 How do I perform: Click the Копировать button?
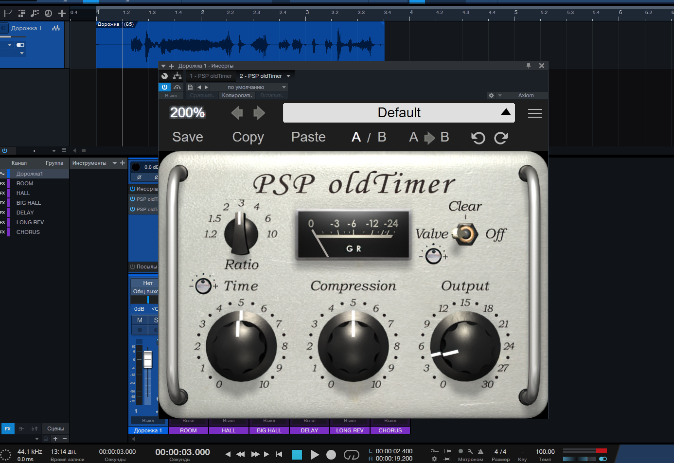237,95
